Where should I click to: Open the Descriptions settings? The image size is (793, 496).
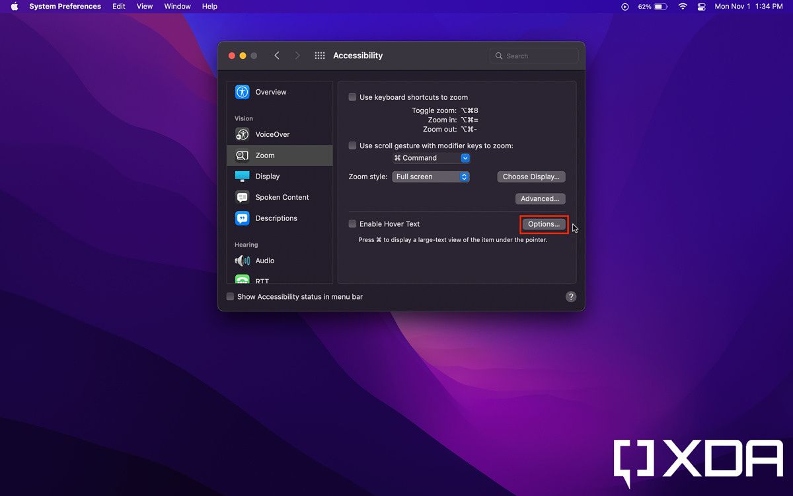(x=276, y=218)
